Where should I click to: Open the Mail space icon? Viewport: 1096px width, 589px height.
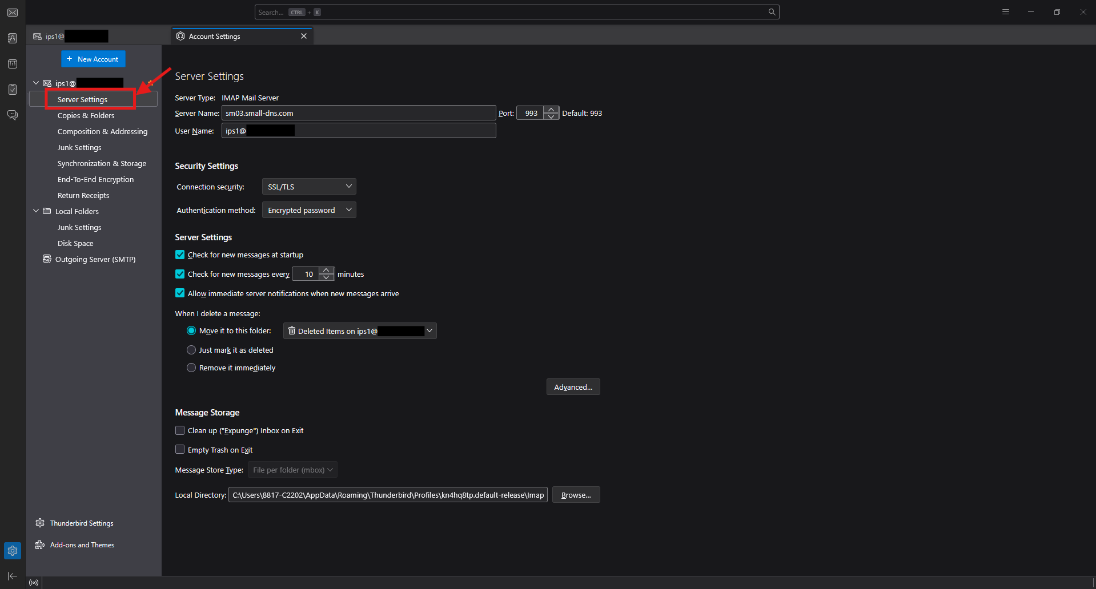(13, 13)
